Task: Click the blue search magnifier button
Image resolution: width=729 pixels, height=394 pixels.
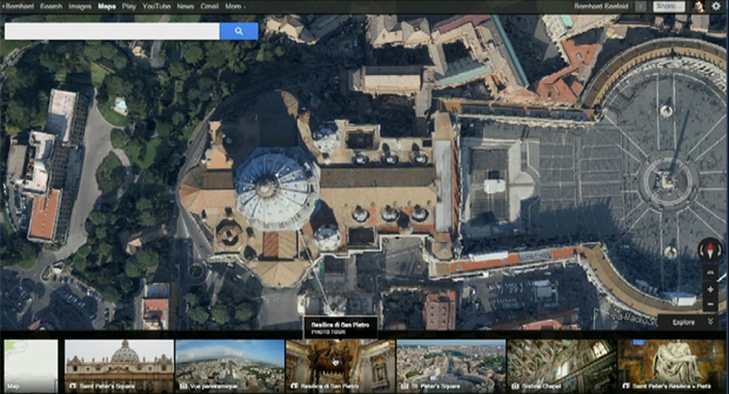Action: click(x=239, y=31)
